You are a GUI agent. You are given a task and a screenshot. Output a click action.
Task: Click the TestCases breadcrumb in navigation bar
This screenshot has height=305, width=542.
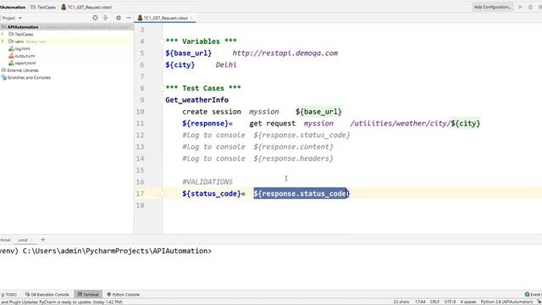(x=43, y=7)
